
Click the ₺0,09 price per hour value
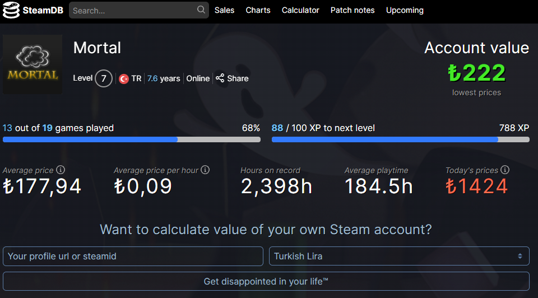[x=143, y=187]
